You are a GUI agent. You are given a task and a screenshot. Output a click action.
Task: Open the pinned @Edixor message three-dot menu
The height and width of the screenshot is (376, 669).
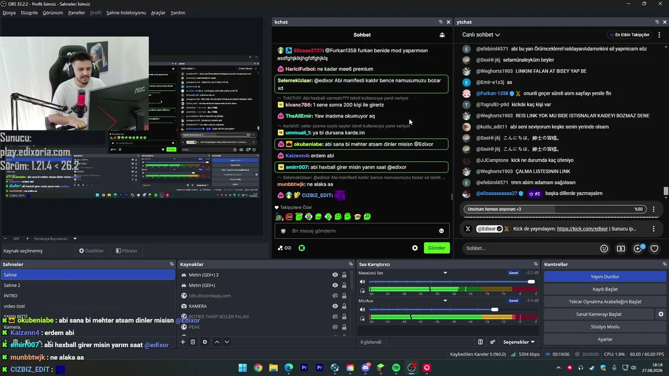653,229
